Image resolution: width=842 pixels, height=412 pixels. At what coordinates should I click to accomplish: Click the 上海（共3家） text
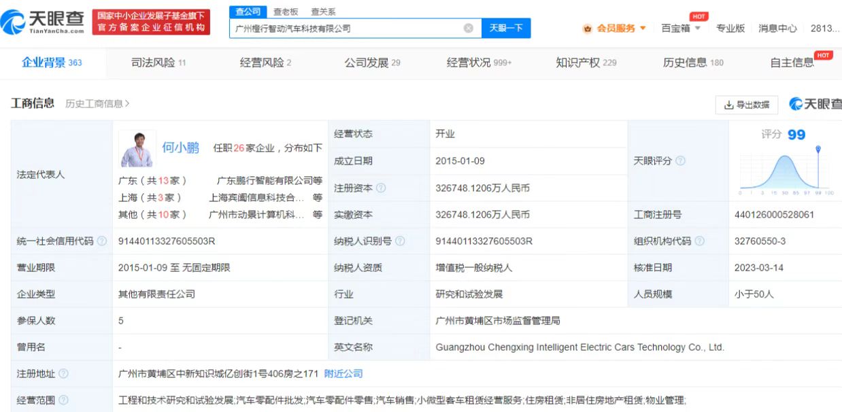click(x=150, y=198)
